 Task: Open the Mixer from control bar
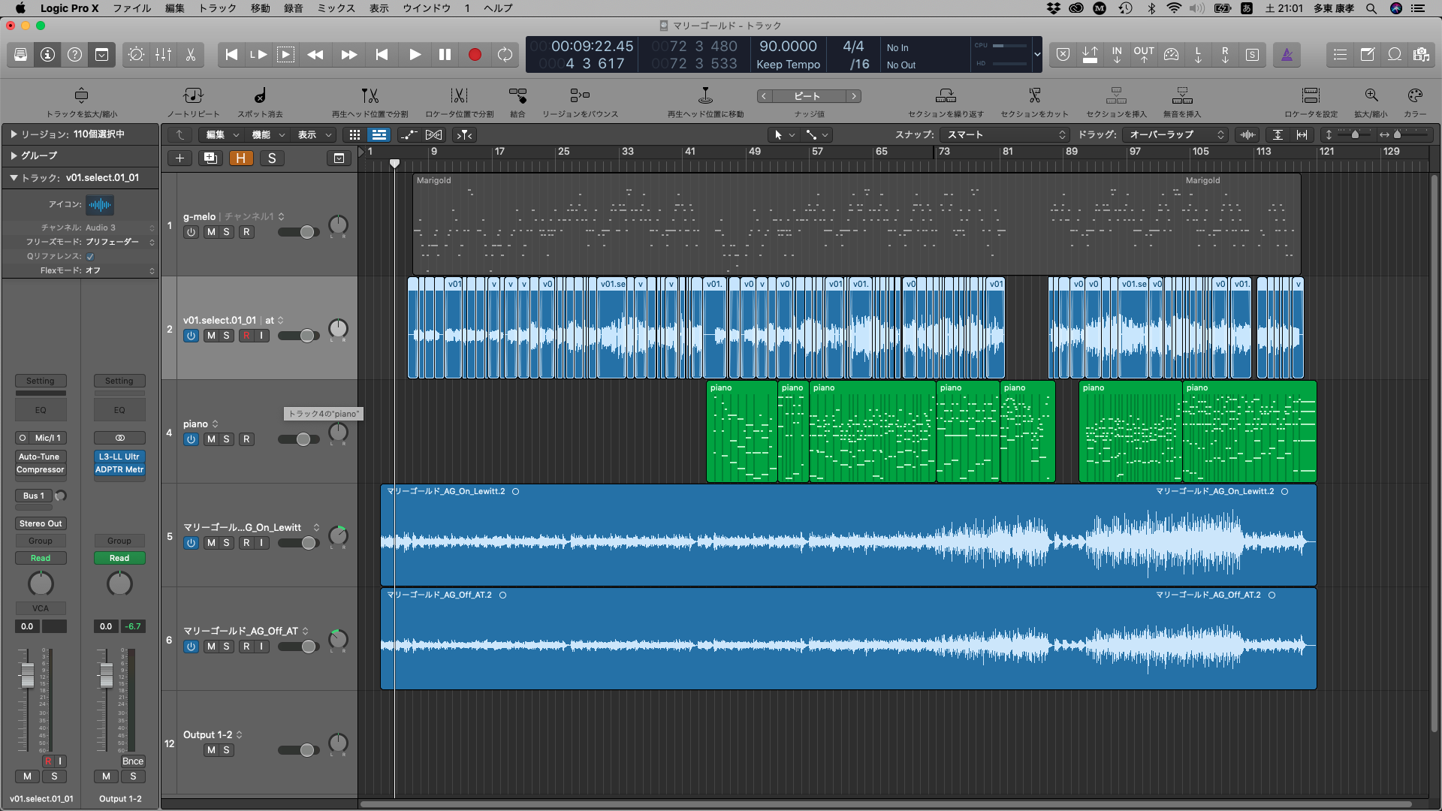(x=163, y=55)
